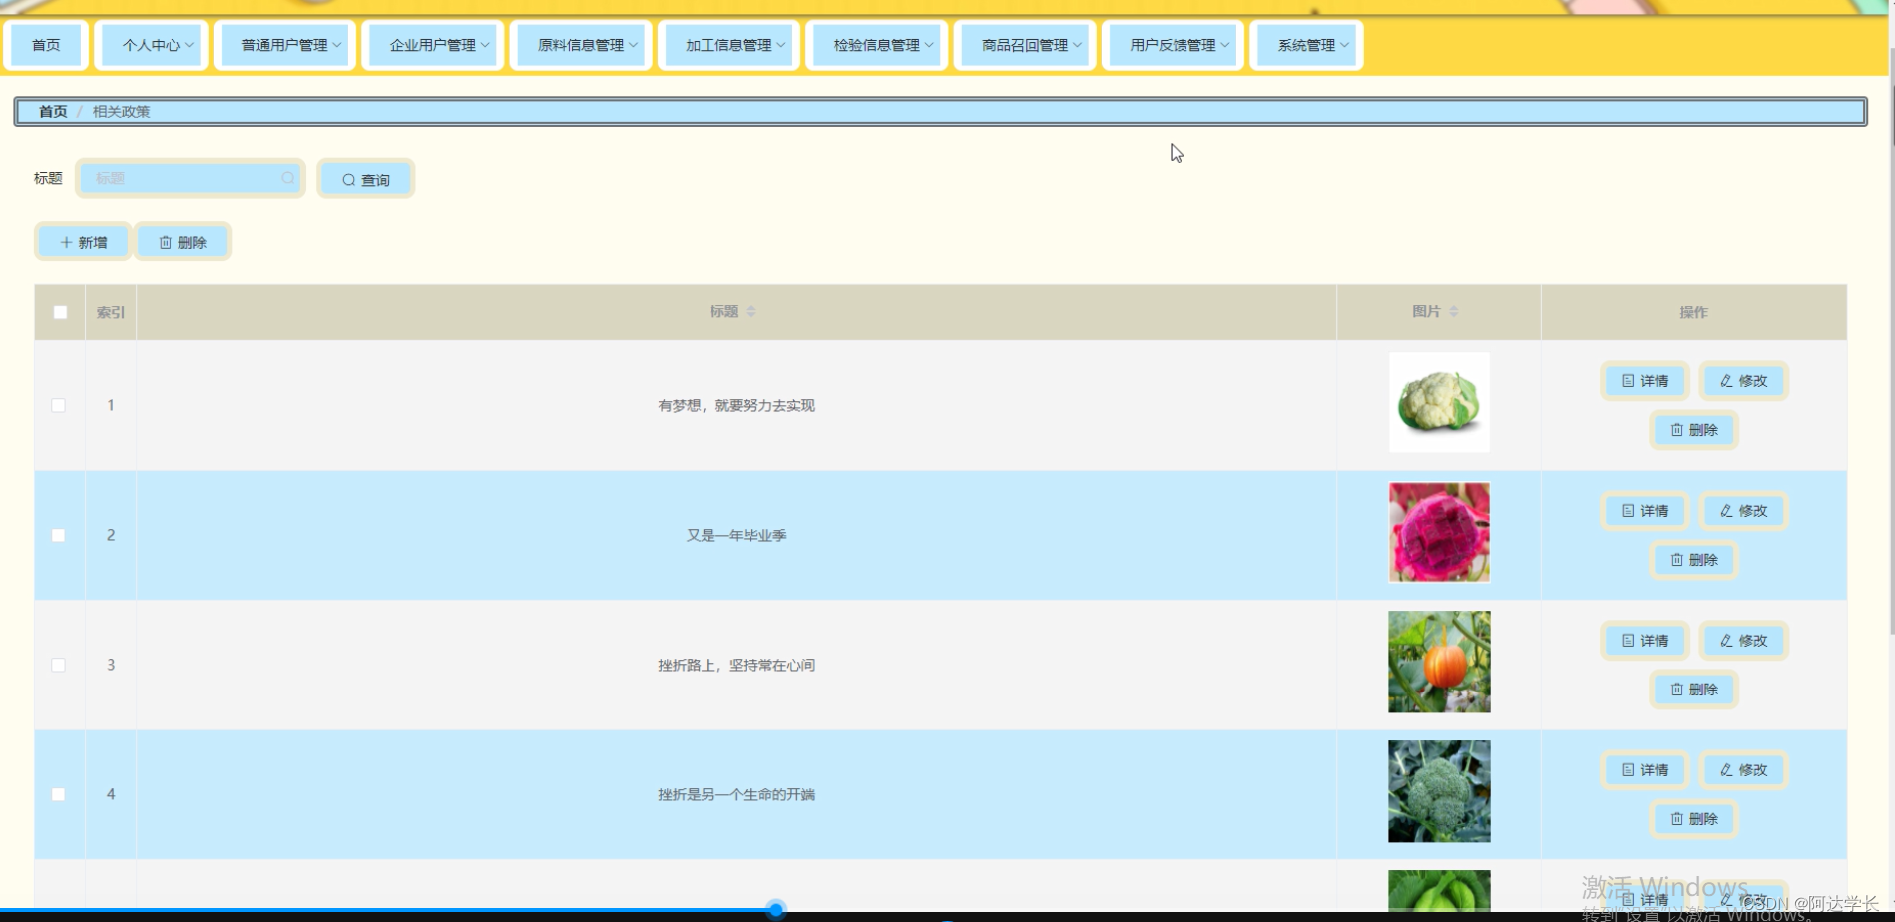Open the 系统管理 dropdown menu

(1305, 44)
